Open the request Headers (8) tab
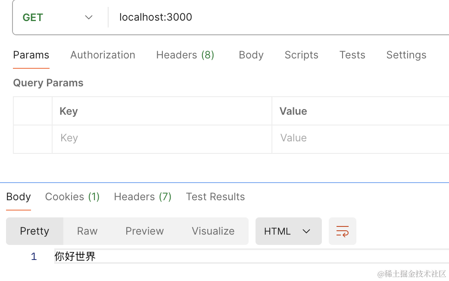This screenshot has width=449, height=281. 185,55
